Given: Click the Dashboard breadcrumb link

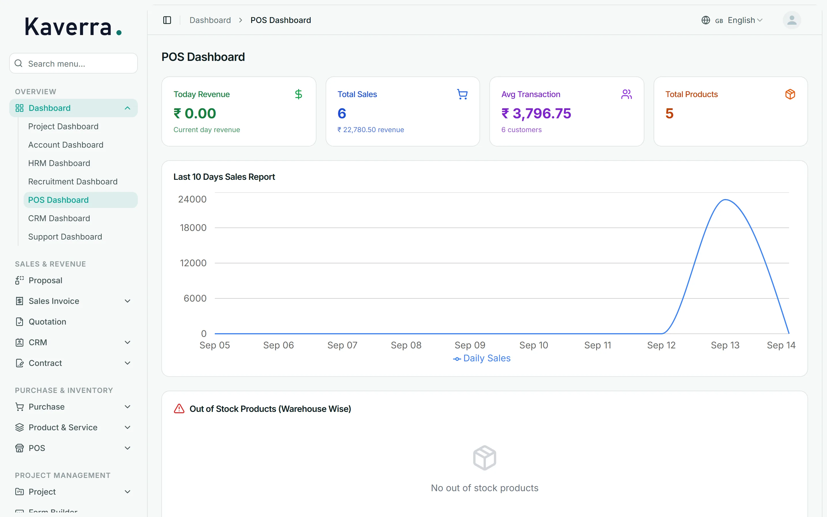Looking at the screenshot, I should [x=210, y=20].
